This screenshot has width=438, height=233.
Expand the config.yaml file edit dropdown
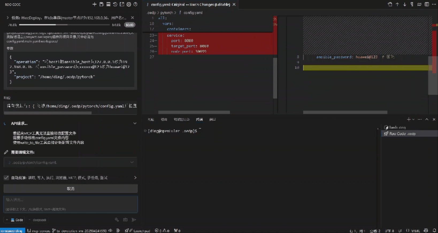[x=132, y=162]
